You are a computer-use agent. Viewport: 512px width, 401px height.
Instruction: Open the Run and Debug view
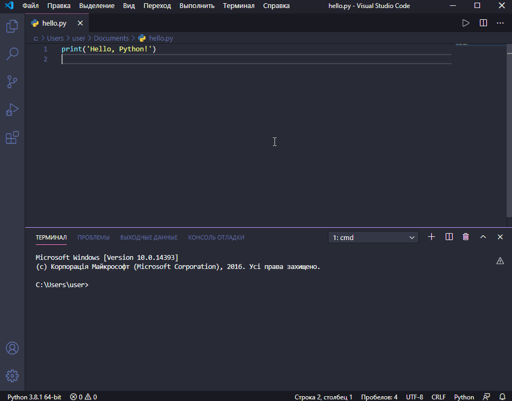pyautogui.click(x=12, y=110)
